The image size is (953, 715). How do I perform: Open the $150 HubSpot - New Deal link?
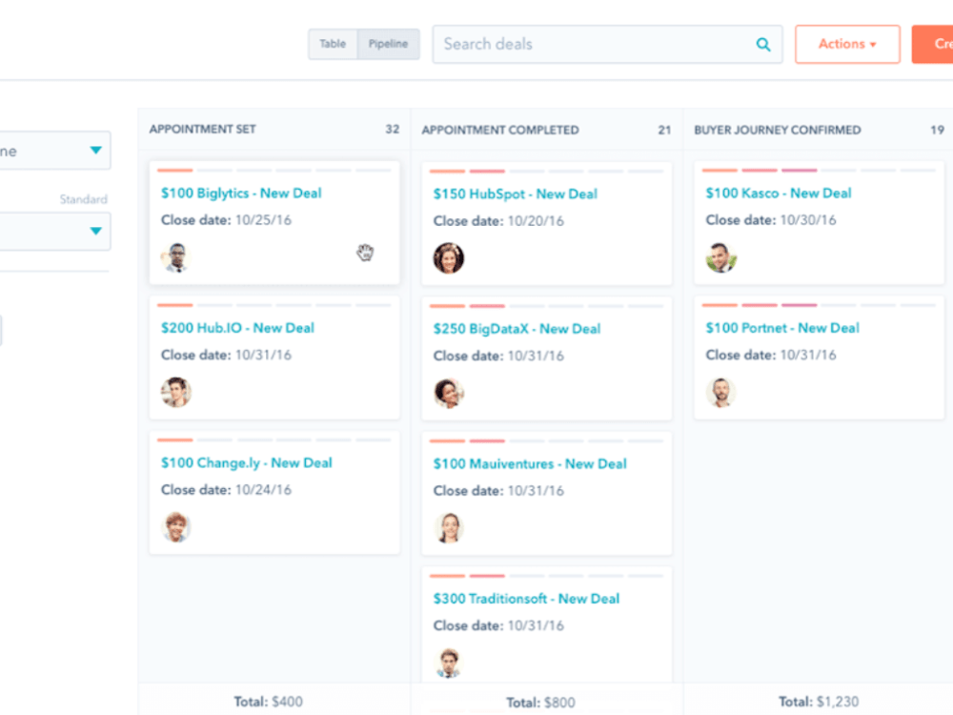(515, 194)
